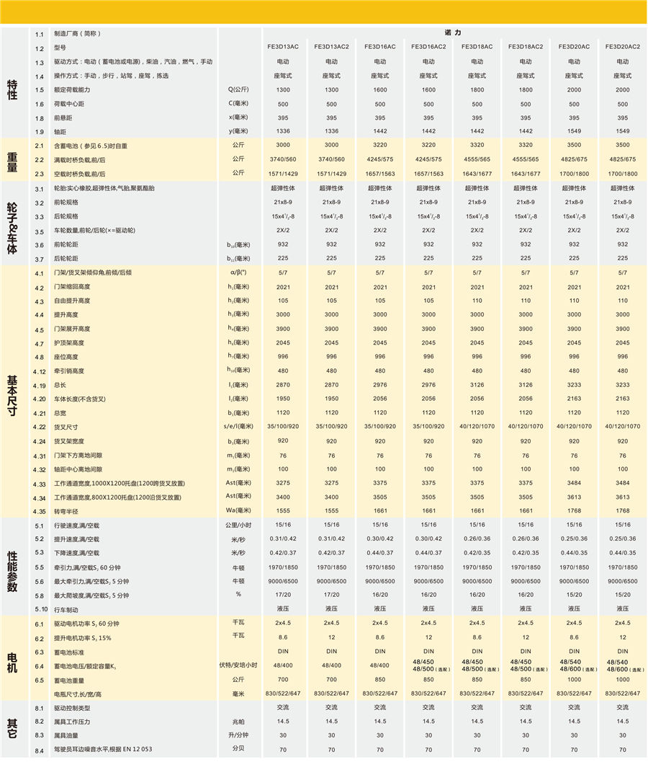Click the 特性 section label
The width and height of the screenshot is (648, 762).
pyautogui.click(x=12, y=89)
